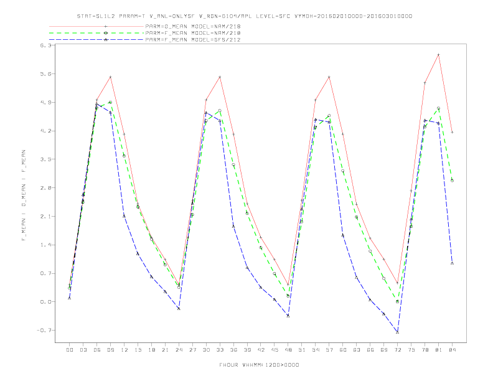This screenshot has height=381, width=493.
Task: Click x-axis forecast hour label 81
Action: click(x=439, y=350)
